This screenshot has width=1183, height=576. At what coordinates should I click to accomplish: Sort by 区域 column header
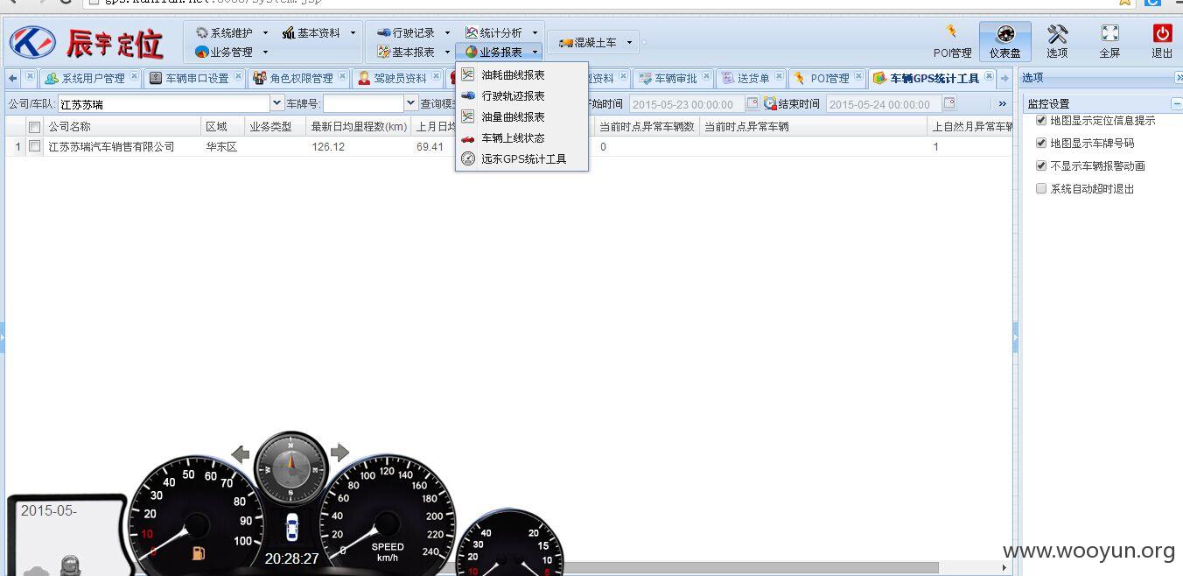point(223,126)
